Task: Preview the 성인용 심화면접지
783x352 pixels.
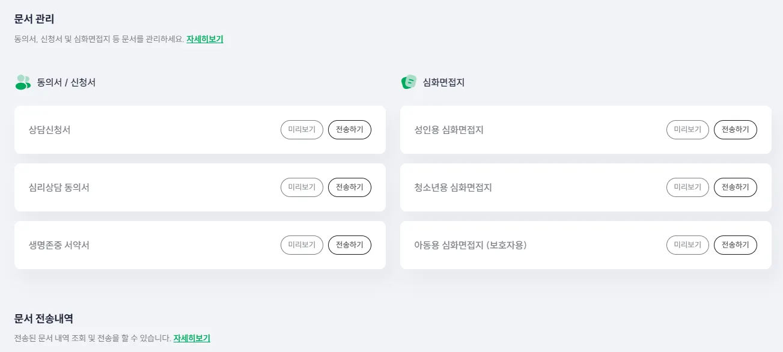Action: [x=687, y=130]
